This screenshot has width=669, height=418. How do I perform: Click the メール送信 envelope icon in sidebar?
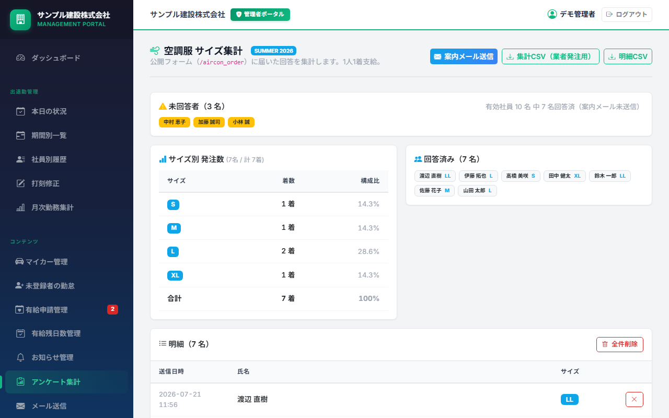(x=20, y=406)
